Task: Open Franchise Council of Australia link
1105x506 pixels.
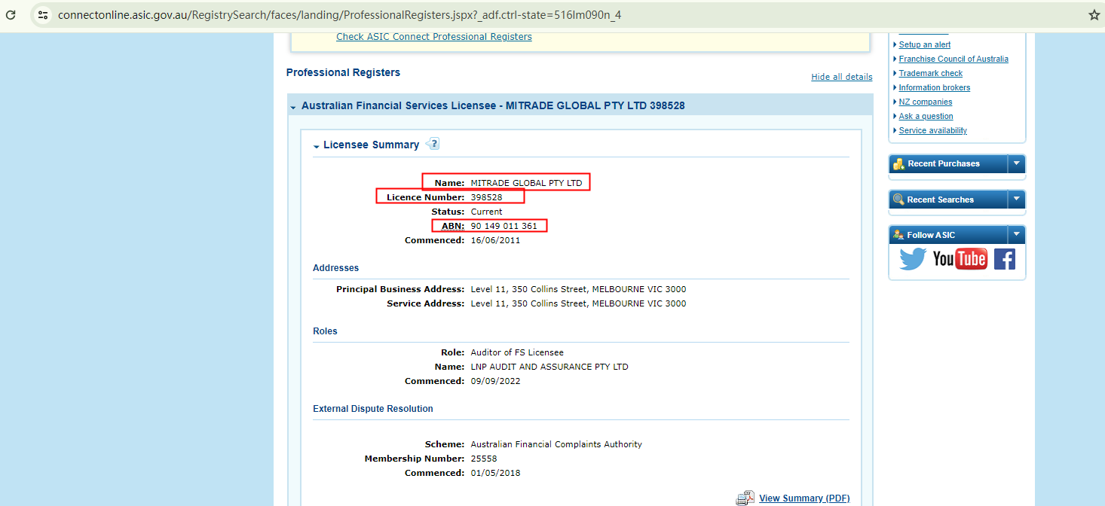Action: (953, 59)
